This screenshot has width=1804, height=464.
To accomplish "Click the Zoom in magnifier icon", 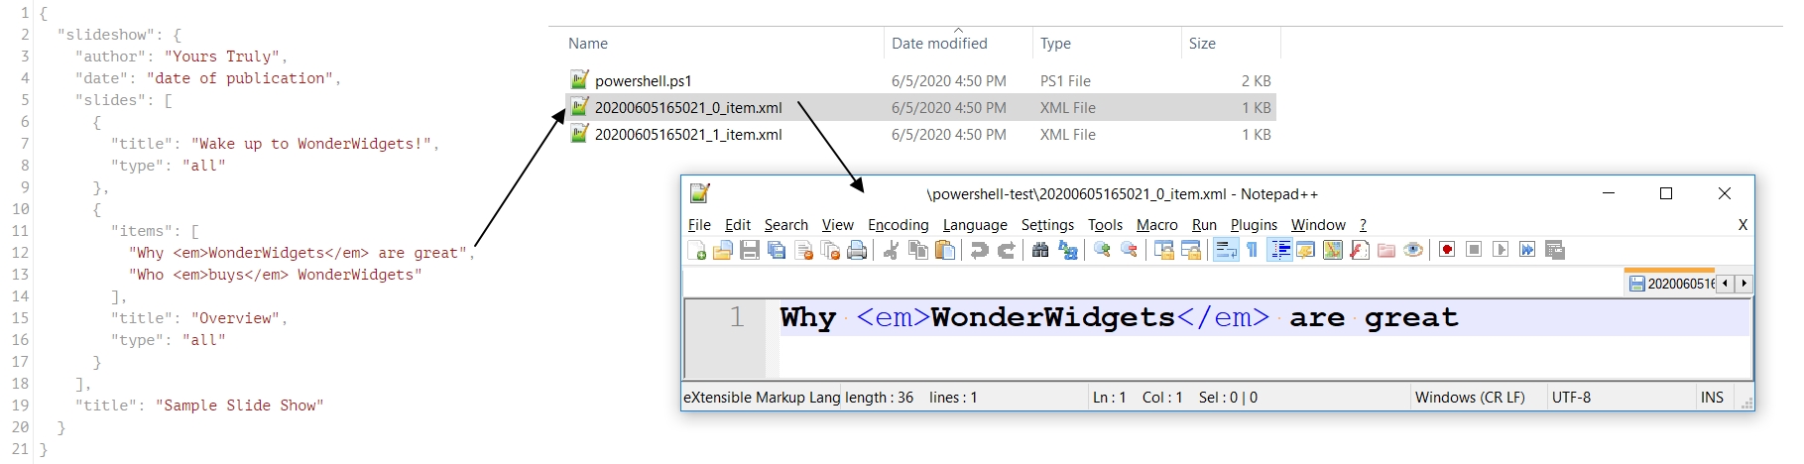I will [1102, 250].
